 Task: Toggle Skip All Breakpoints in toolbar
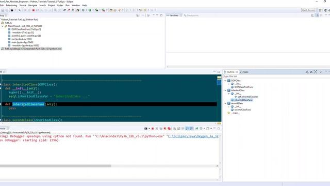[20, 10]
